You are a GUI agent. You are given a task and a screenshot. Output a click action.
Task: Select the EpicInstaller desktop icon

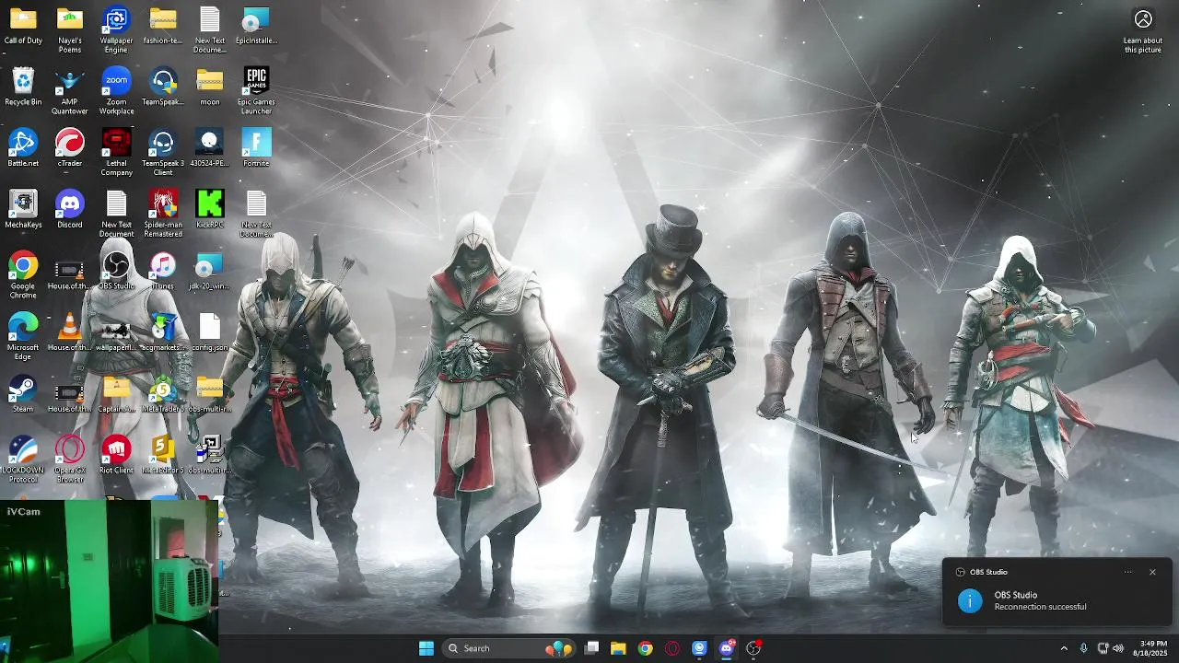tap(256, 26)
